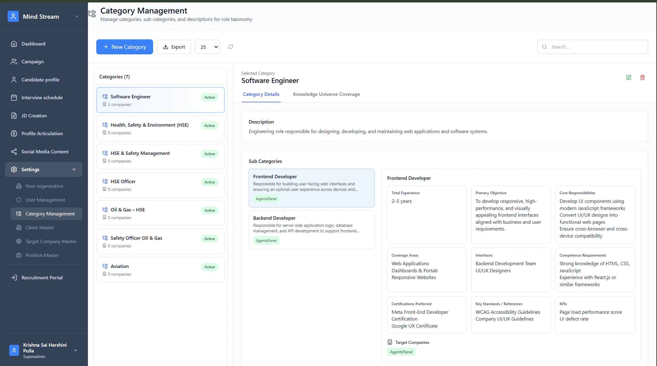Go to Recruitment Portal arrow icon
Image resolution: width=657 pixels, height=366 pixels.
14,277
